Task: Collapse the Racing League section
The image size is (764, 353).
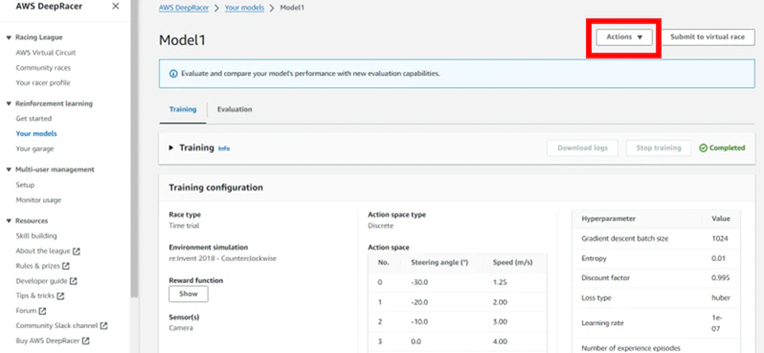Action: pos(9,37)
